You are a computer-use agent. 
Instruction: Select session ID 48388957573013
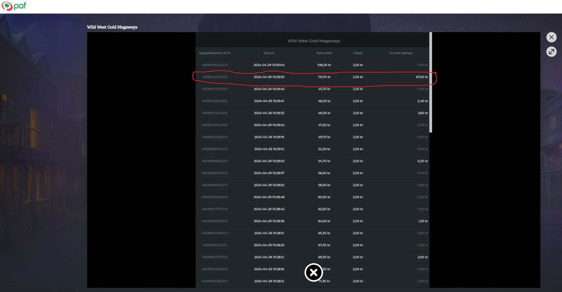[x=215, y=257]
